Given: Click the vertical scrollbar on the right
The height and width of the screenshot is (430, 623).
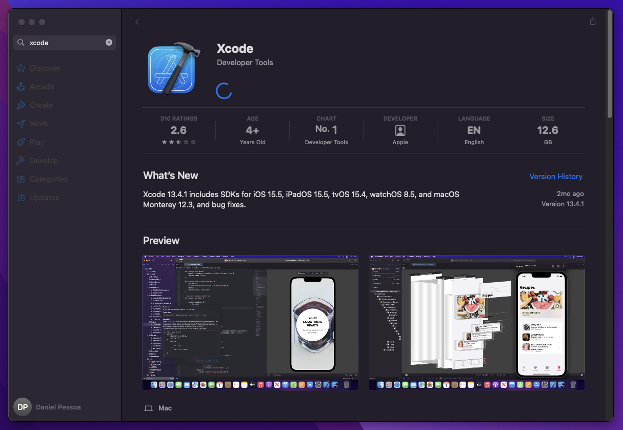Looking at the screenshot, I should [610, 64].
